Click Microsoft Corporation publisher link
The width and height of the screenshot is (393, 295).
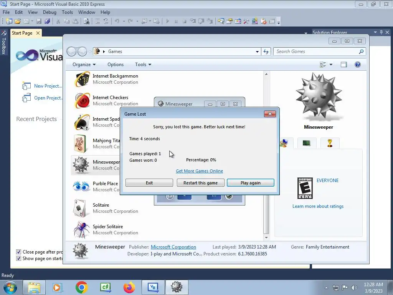point(173,247)
